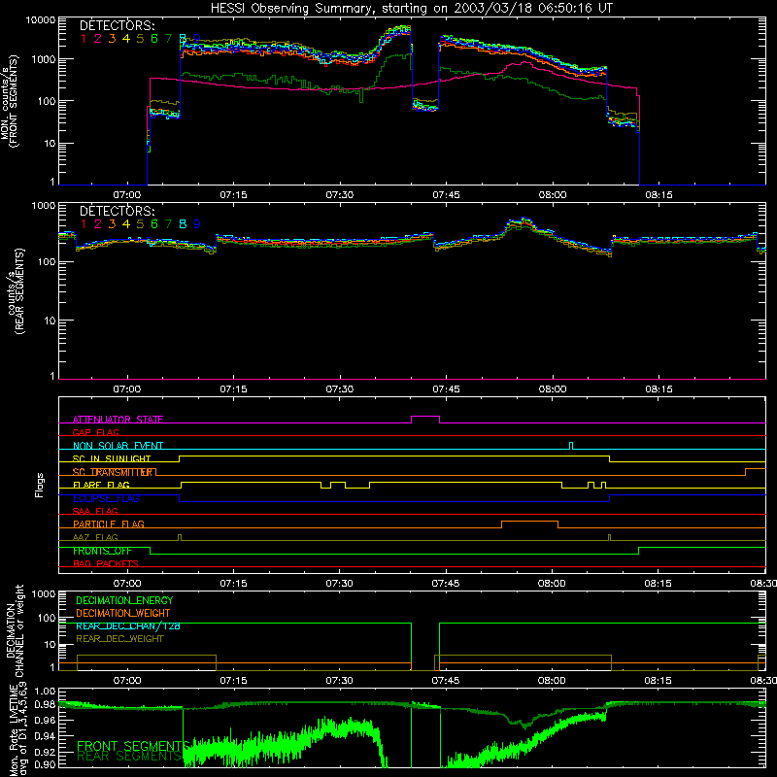777x777 pixels.
Task: Click orange detector '3' in front segments legend
Action: point(112,38)
